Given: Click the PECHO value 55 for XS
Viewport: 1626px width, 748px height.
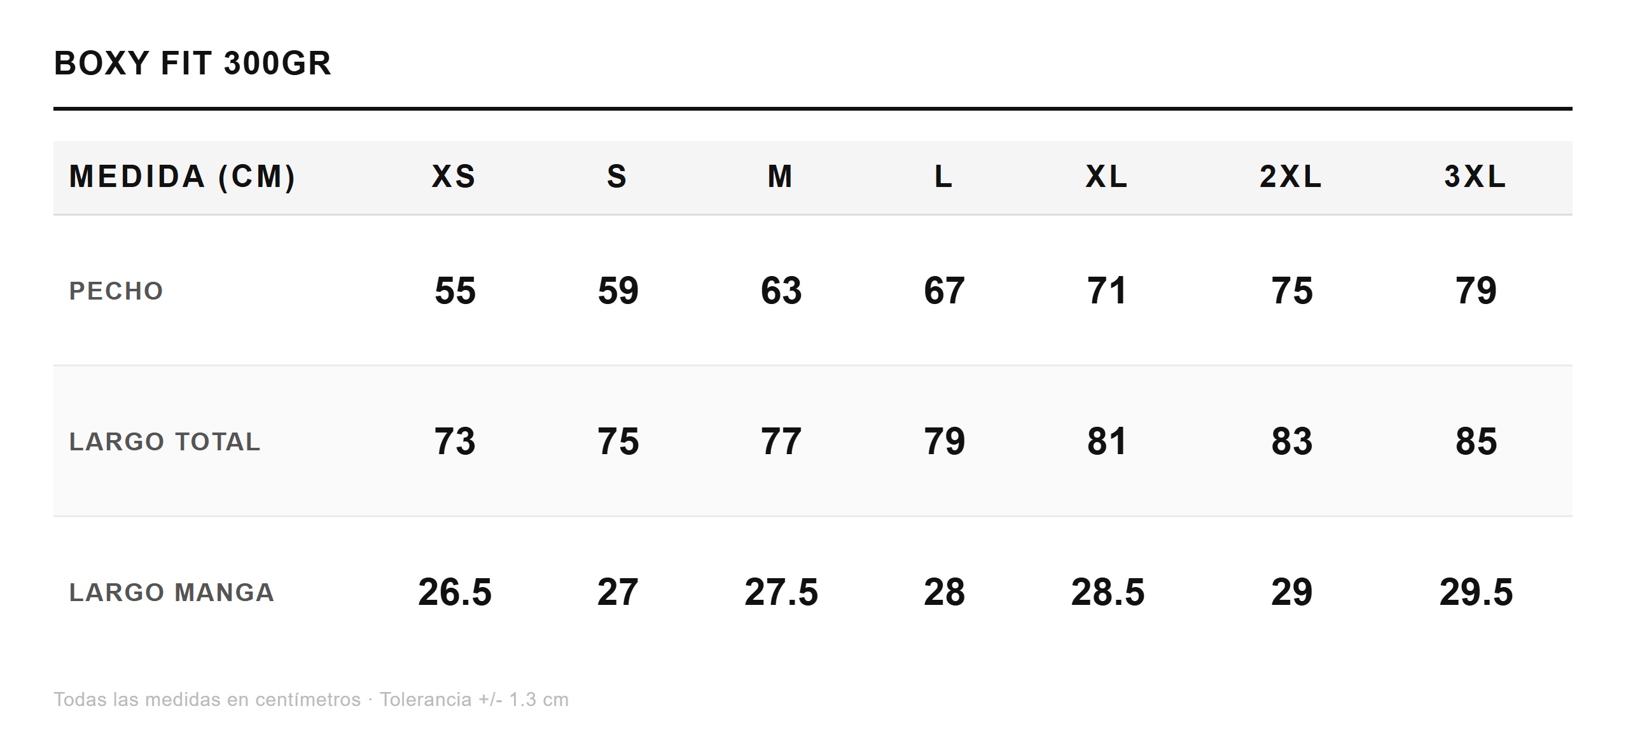Looking at the screenshot, I should click(455, 291).
